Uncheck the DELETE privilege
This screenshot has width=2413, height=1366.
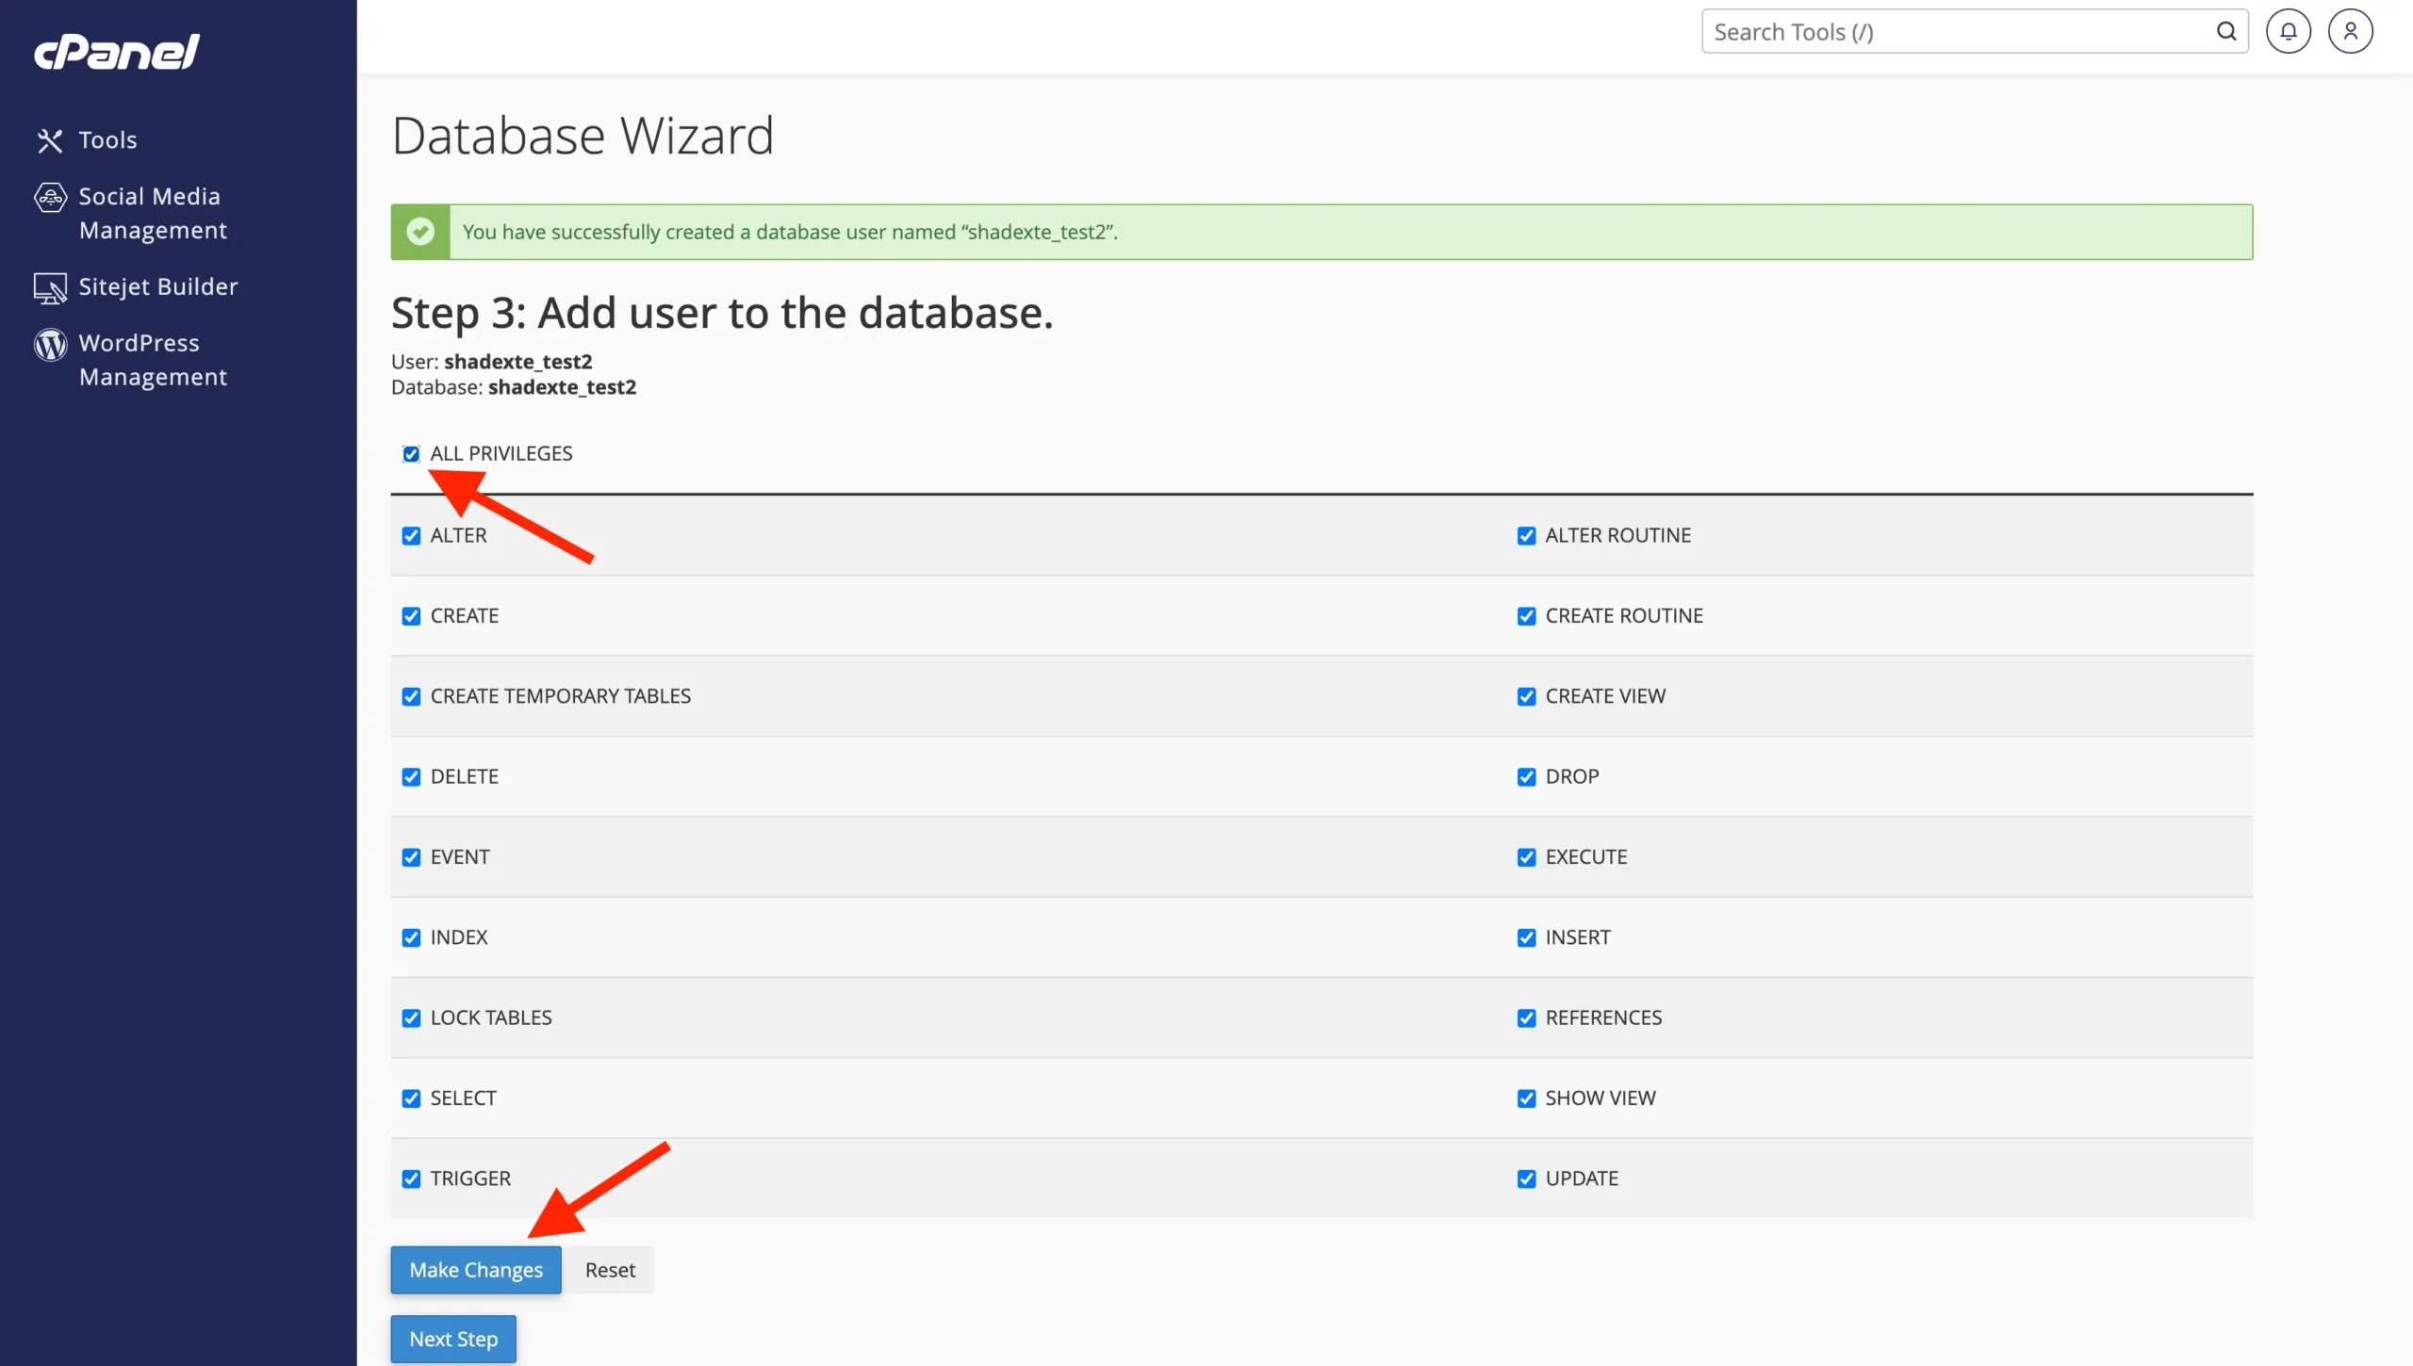point(411,777)
